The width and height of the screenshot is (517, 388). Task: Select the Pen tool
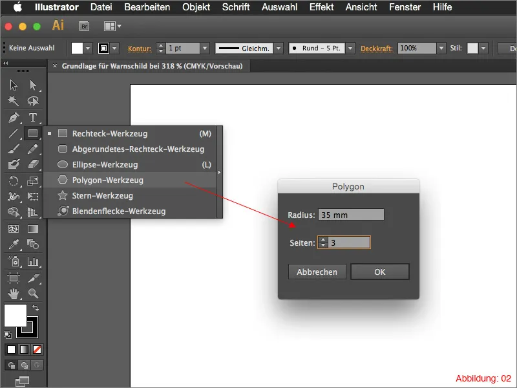click(14, 118)
